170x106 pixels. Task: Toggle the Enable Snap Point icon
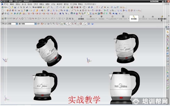pyautogui.click(x=62, y=24)
